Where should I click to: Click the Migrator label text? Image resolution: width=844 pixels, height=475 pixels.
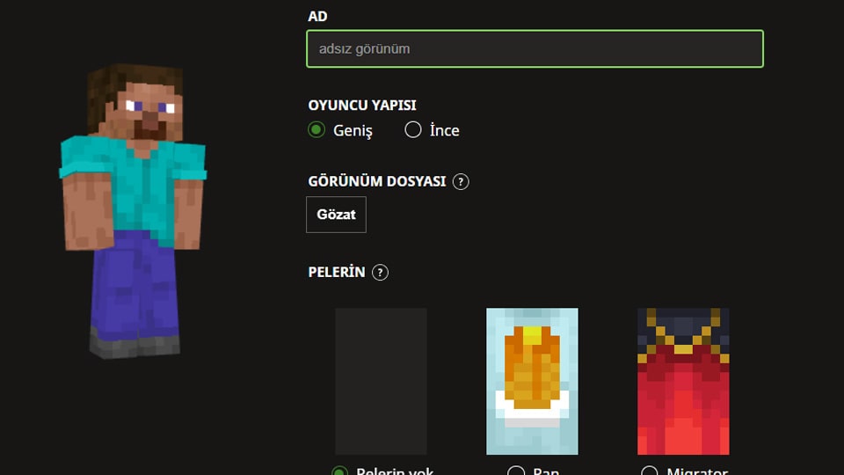pyautogui.click(x=696, y=471)
